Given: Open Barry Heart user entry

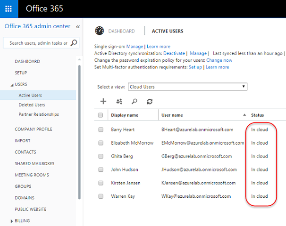Looking at the screenshot, I should [x=123, y=129].
